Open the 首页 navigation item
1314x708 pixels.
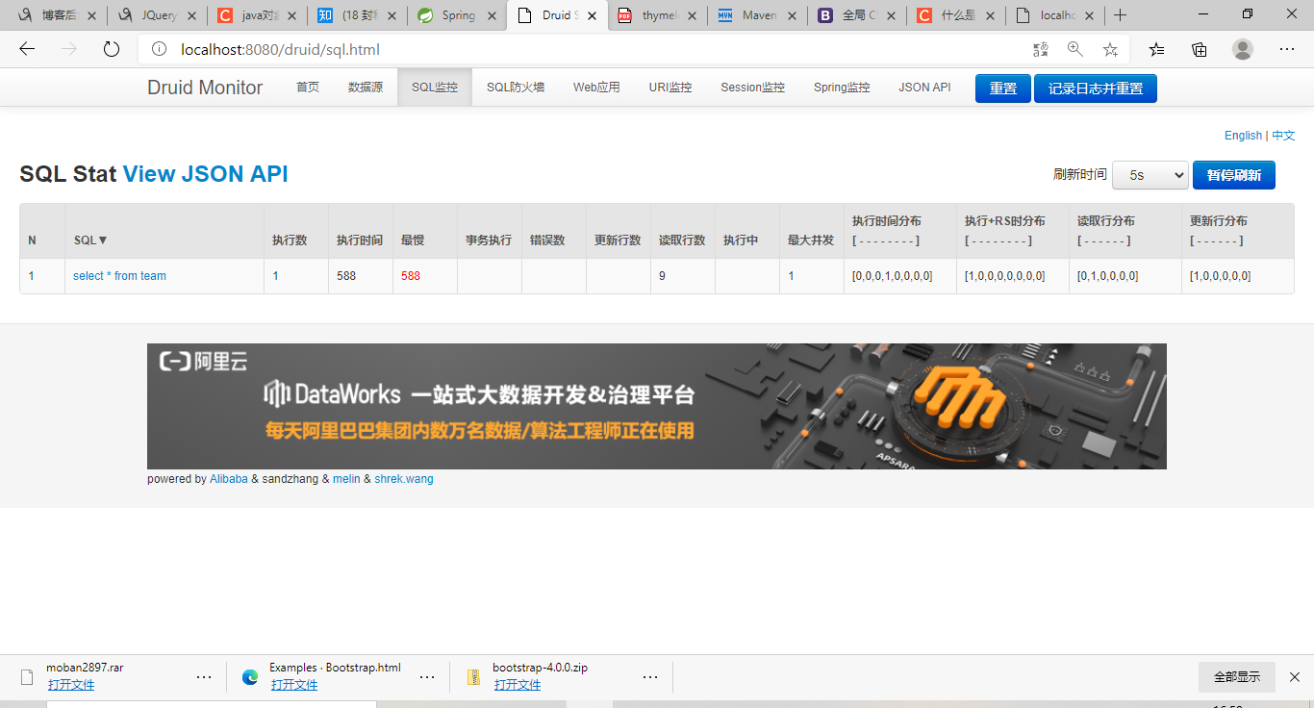pyautogui.click(x=308, y=88)
